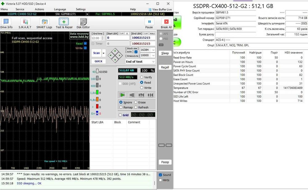
Task: Pause the scan with the Pause icon
Action: pos(149,22)
